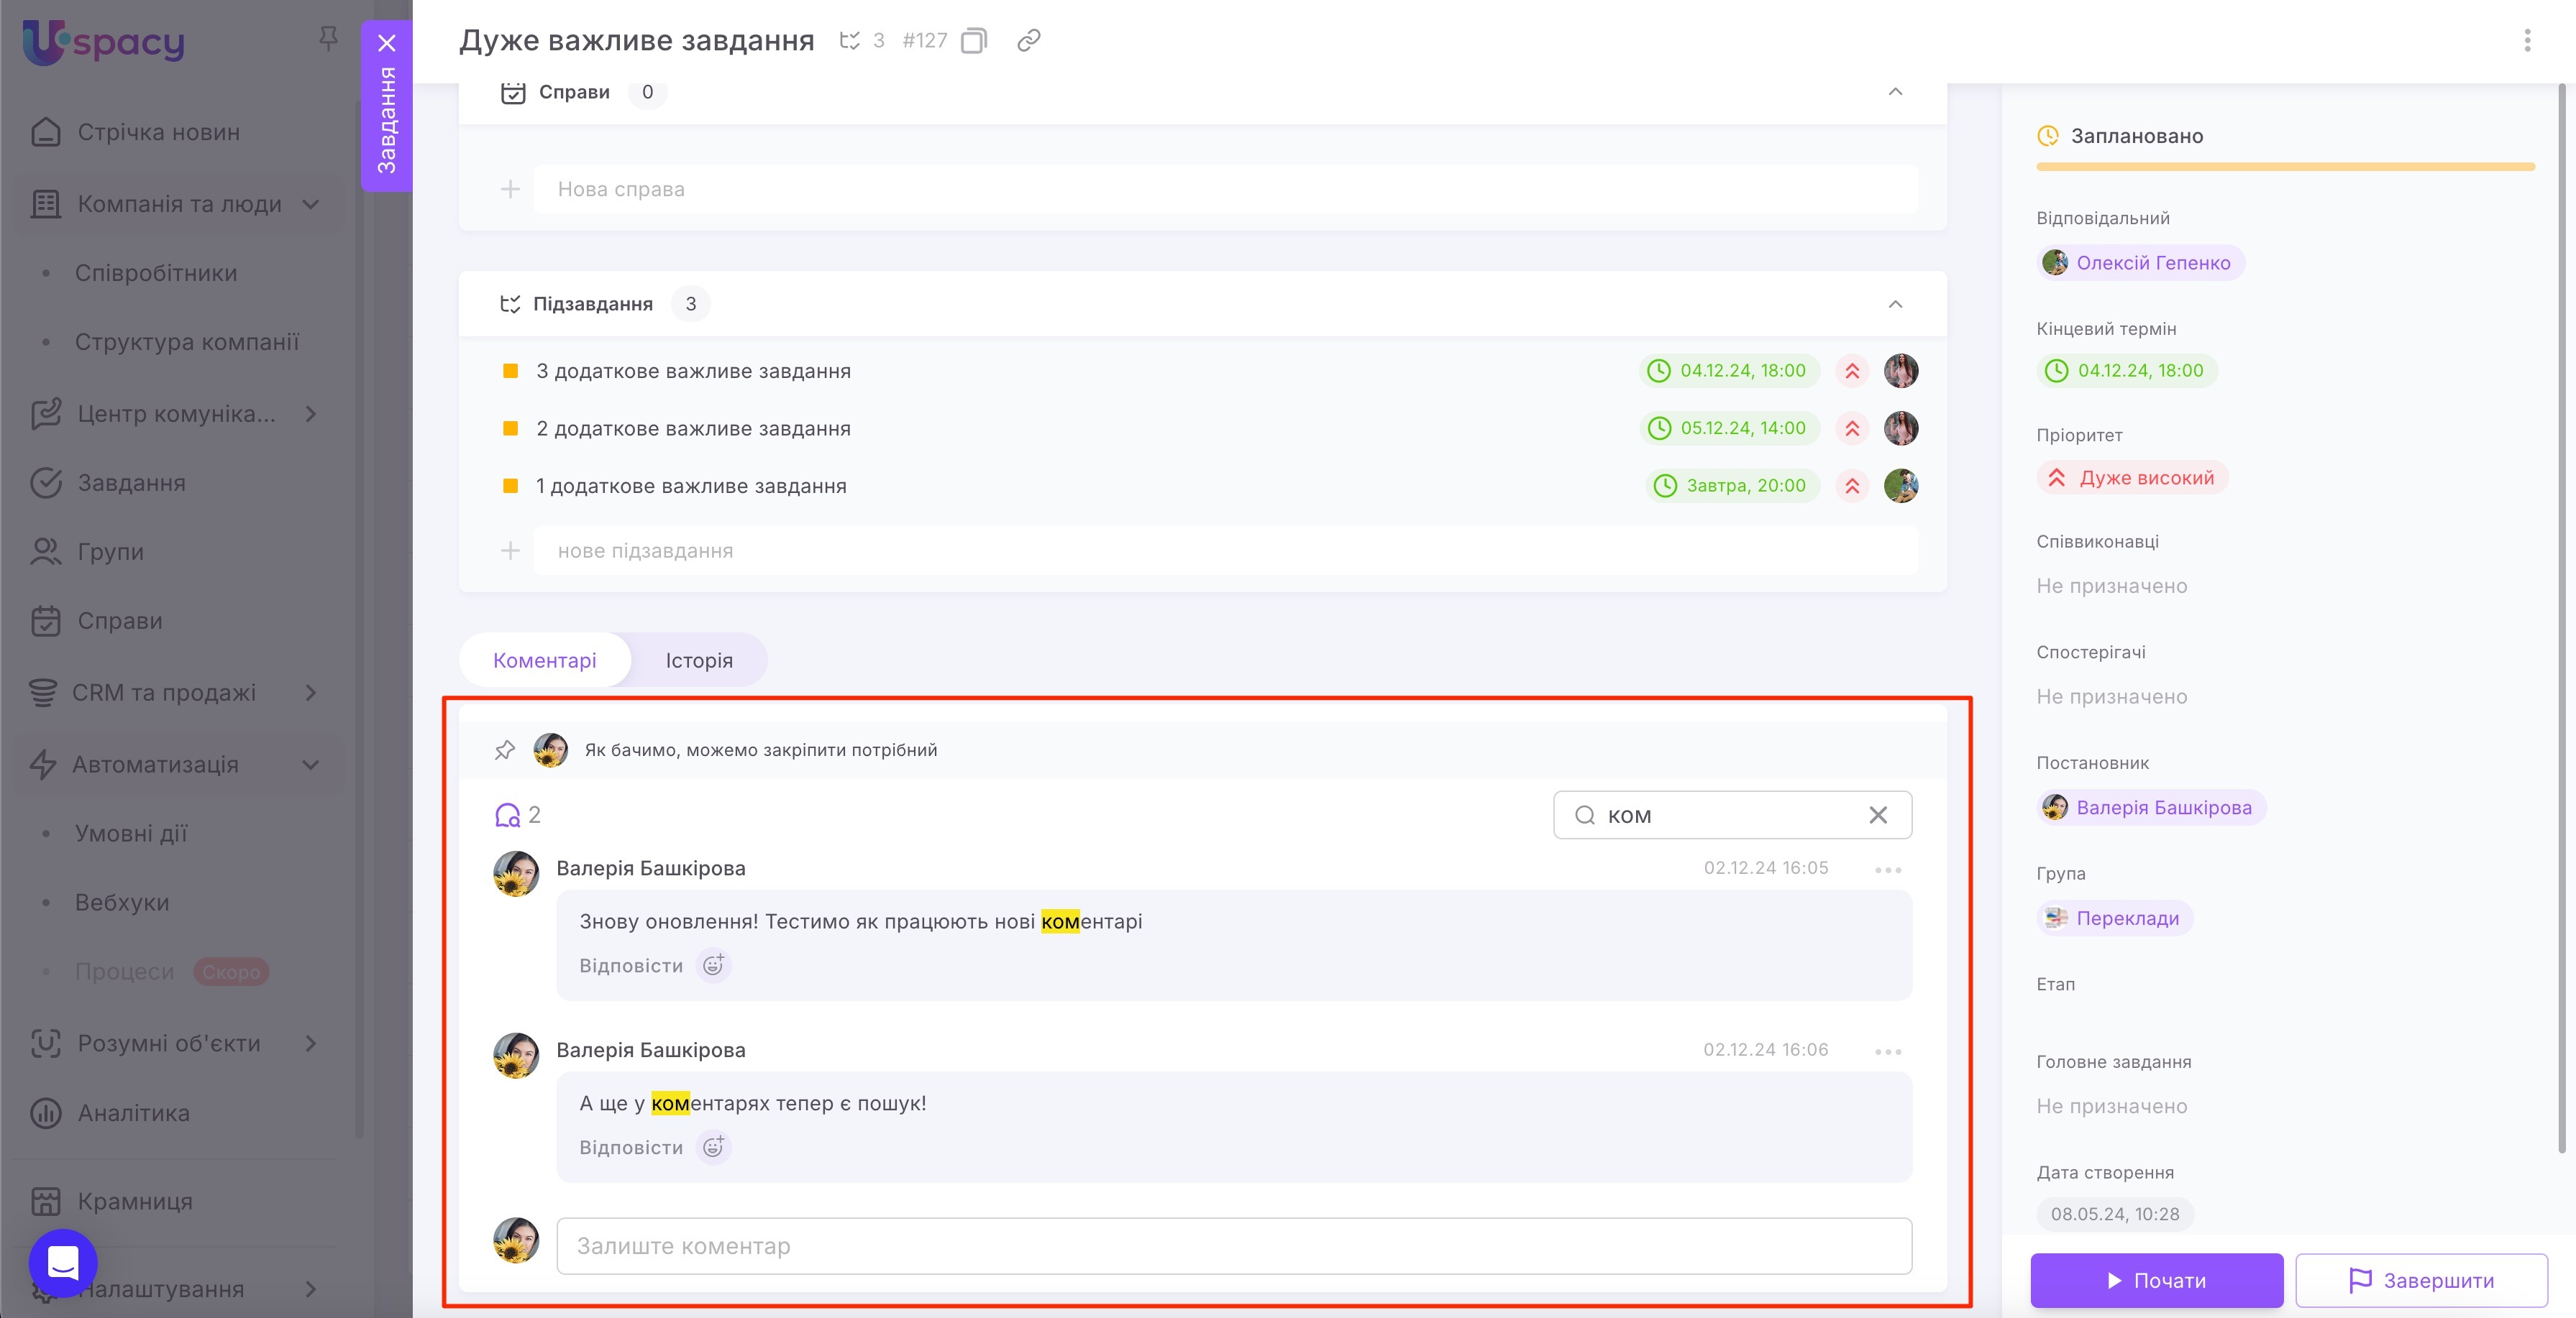Add emoji reaction to first comment
Screen dimensions: 2576x1318
713,965
